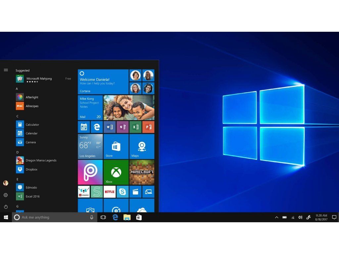Open the Connect devices tile
This screenshot has height=254, width=339.
coord(148,191)
